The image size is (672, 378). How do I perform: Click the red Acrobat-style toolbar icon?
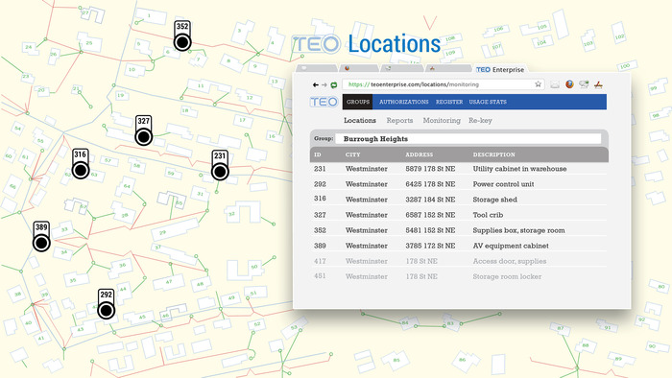pos(599,84)
